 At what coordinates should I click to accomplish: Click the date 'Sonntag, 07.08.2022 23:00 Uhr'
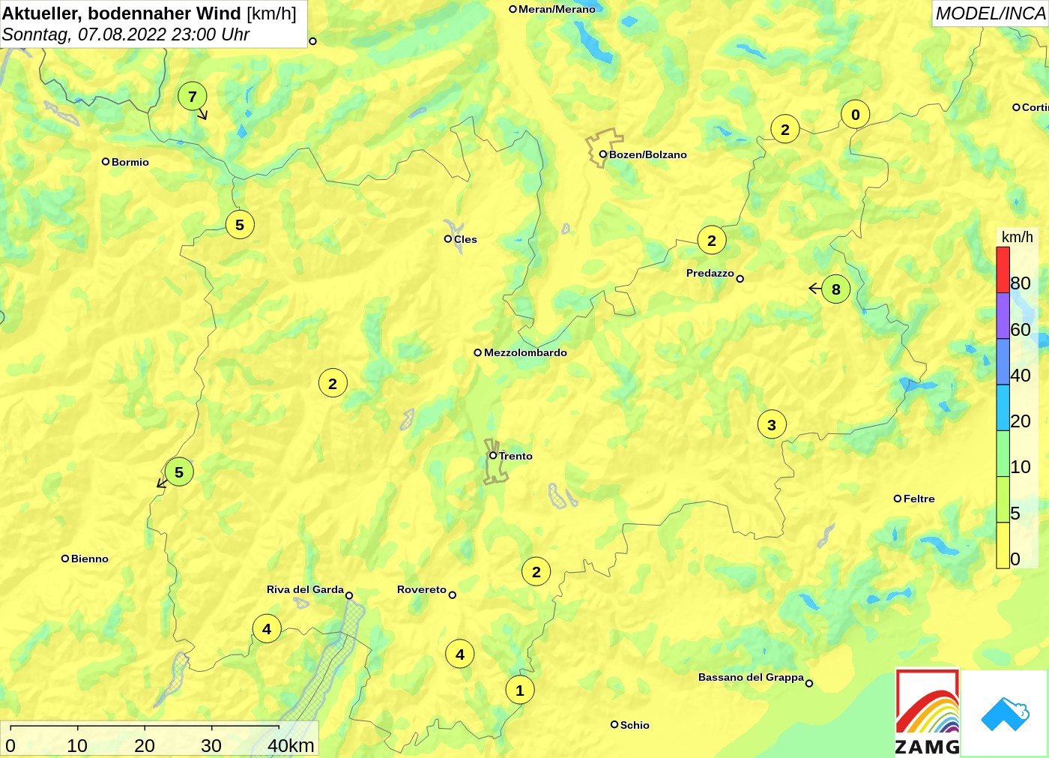[x=126, y=34]
